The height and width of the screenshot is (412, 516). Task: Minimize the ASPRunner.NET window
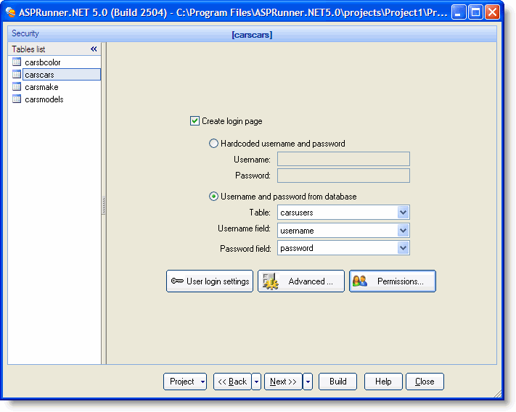point(459,12)
